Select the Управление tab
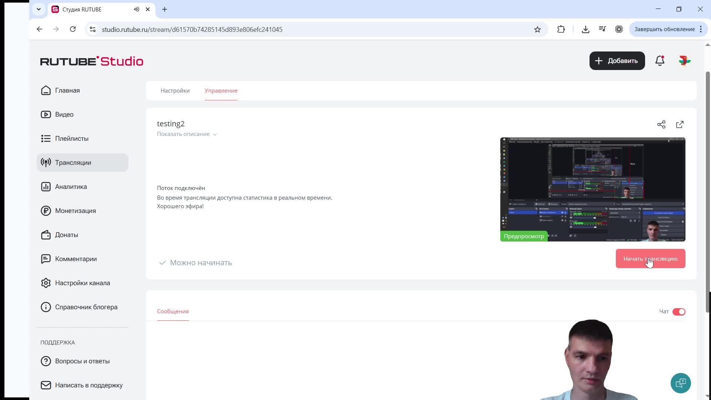 (221, 91)
